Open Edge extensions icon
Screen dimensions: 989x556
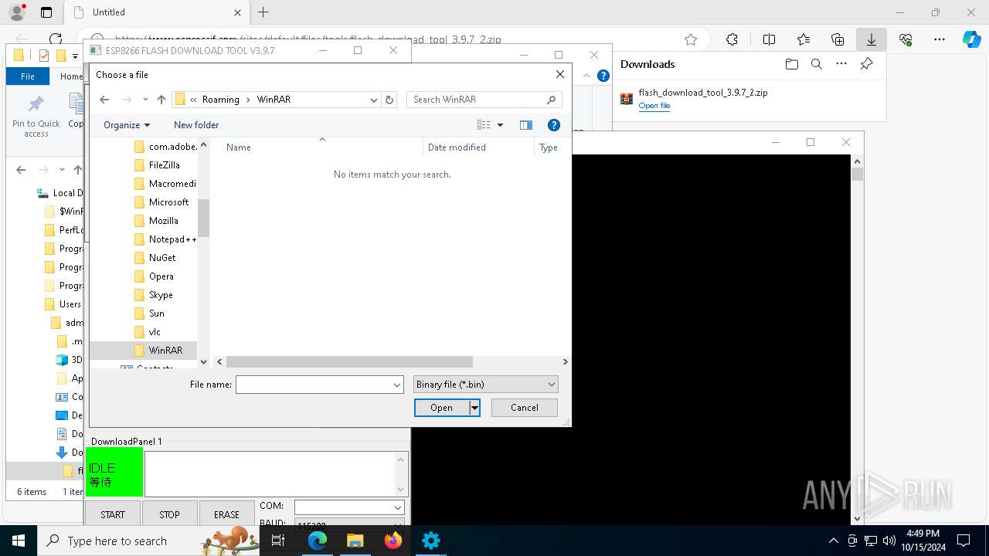(x=732, y=39)
